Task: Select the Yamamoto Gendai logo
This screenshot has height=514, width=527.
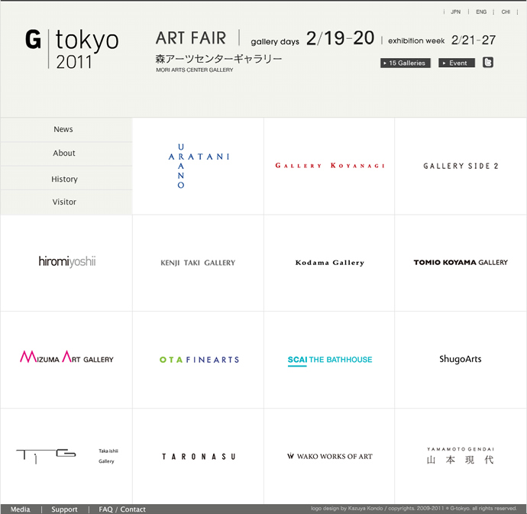Action: [460, 456]
